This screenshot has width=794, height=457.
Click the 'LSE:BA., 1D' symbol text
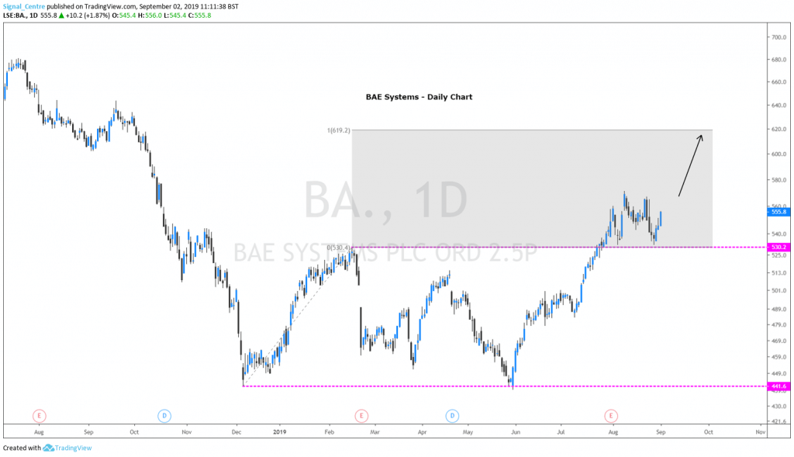point(20,16)
